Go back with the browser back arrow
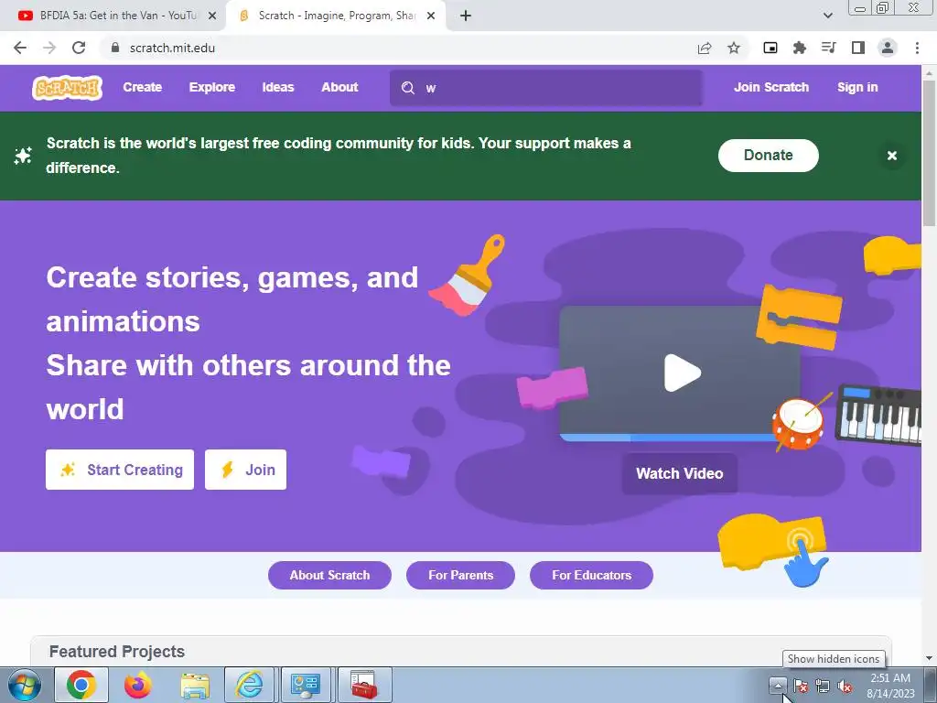The height and width of the screenshot is (703, 937). tap(20, 48)
